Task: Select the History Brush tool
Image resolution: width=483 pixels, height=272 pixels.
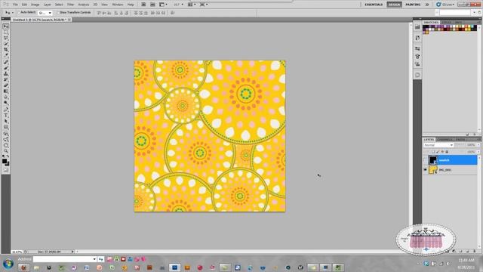Action: click(x=6, y=80)
